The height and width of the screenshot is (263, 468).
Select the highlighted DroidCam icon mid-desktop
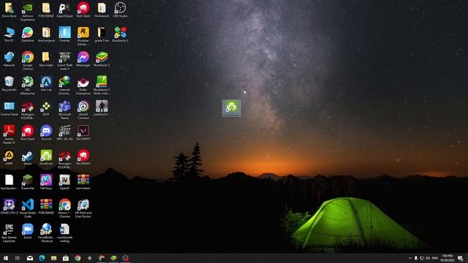tap(231, 108)
